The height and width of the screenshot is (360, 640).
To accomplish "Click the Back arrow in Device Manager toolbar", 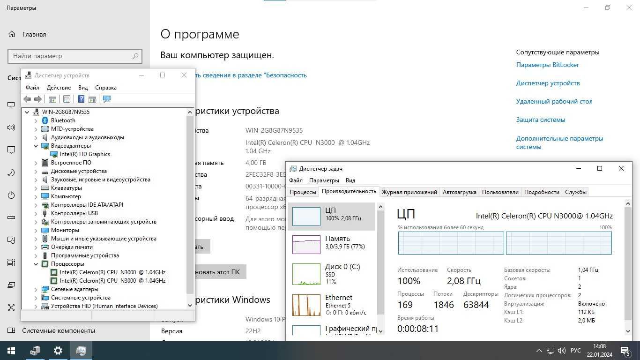I will tap(27, 99).
